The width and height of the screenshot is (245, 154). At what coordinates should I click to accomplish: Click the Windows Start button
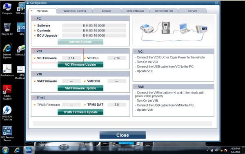(5, 150)
